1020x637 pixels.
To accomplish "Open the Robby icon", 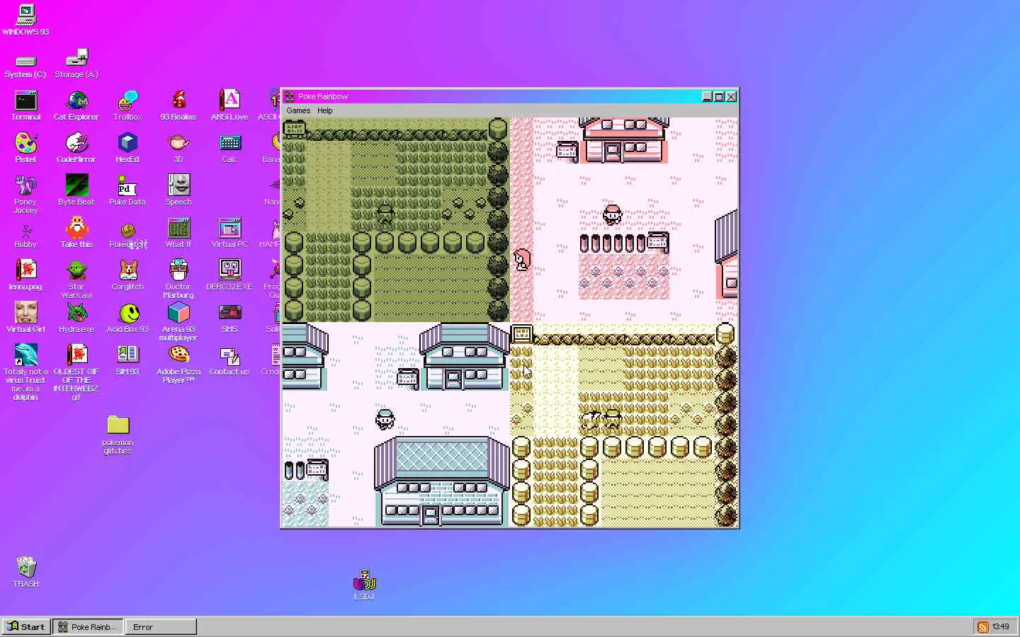I will [x=25, y=235].
